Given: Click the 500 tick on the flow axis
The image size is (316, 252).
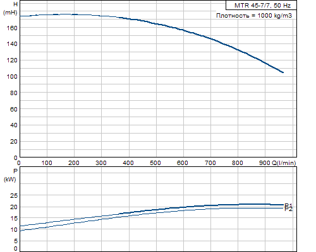Looking at the screenshot, I should pyautogui.click(x=155, y=163).
